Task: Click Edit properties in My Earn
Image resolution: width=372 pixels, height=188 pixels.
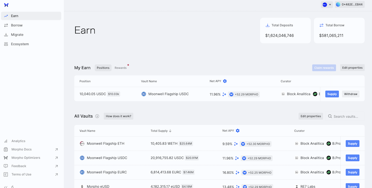Action: pos(352,68)
